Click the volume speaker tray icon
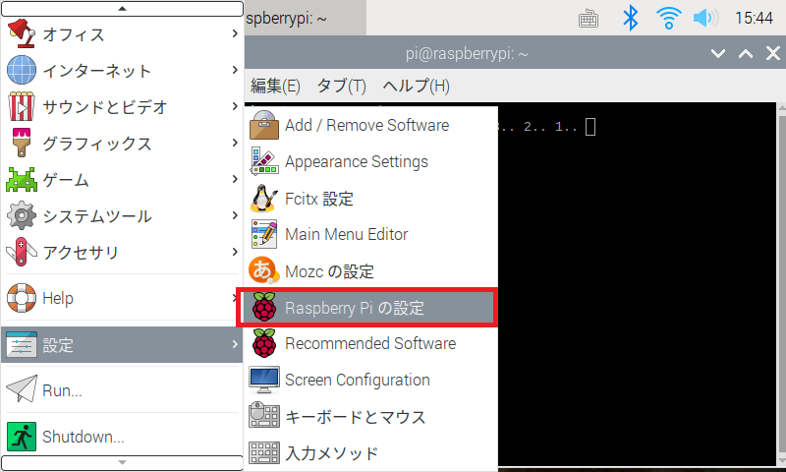This screenshot has height=472, width=786. [705, 18]
